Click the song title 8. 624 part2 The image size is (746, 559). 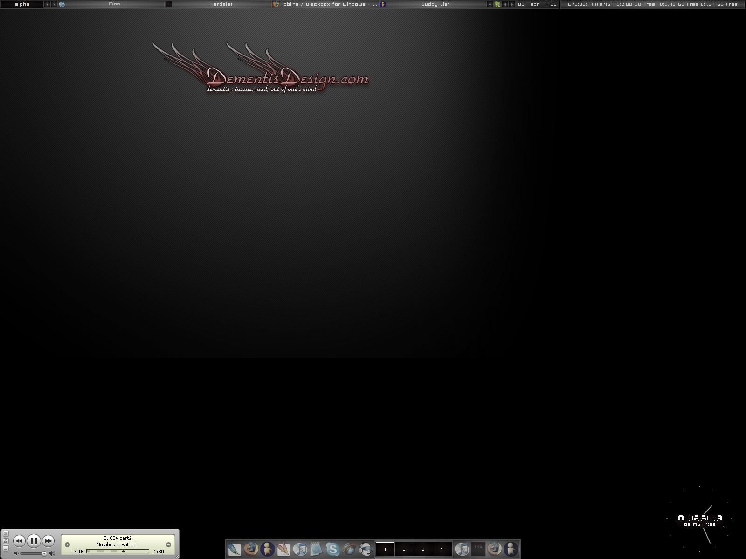tap(117, 538)
